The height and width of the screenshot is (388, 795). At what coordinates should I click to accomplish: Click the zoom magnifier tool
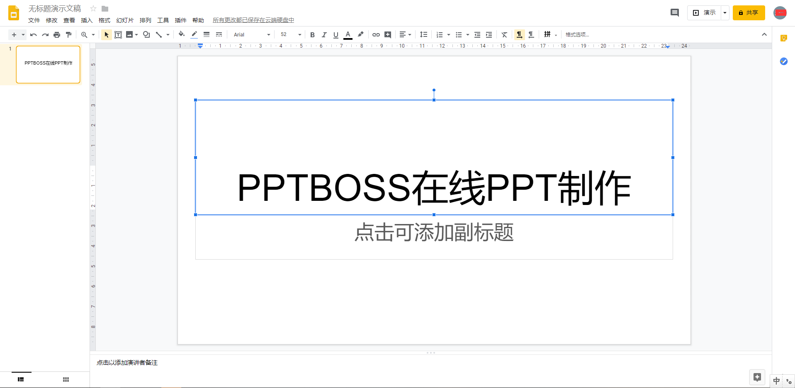click(x=84, y=35)
